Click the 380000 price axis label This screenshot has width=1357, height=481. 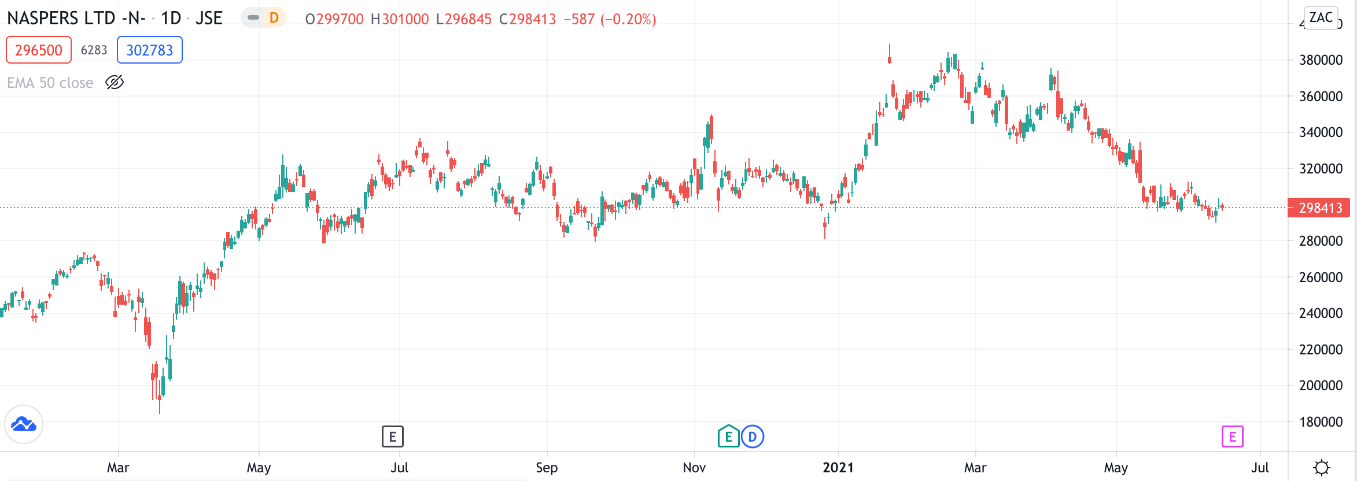(1321, 60)
